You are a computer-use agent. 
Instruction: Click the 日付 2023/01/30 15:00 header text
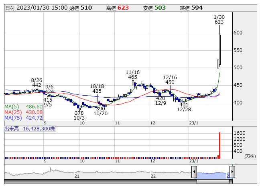pyautogui.click(x=37, y=8)
